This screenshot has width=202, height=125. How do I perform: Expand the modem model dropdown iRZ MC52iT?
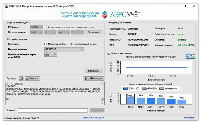point(64,49)
